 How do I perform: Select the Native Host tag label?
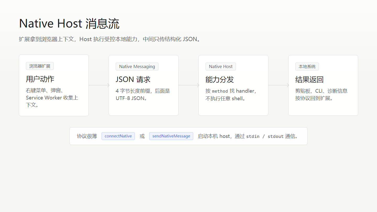pyautogui.click(x=221, y=66)
